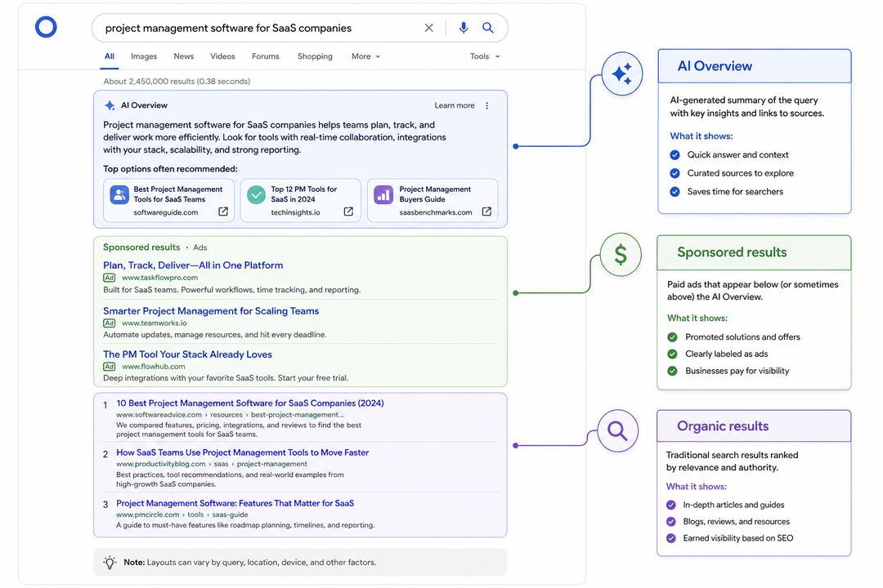This screenshot has width=883, height=588.
Task: Click checkmark beside Curated sources to explore
Action: coord(675,173)
